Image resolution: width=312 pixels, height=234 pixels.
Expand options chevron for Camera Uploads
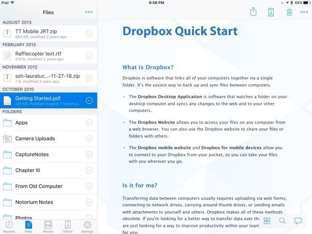[89, 139]
